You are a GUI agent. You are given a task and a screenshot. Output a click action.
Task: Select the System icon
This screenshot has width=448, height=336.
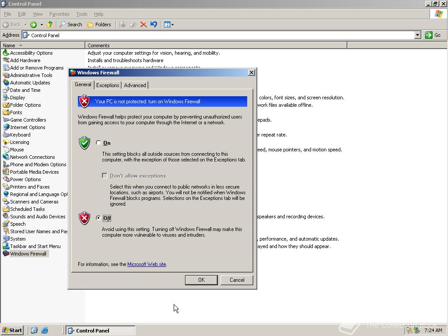tap(6, 238)
